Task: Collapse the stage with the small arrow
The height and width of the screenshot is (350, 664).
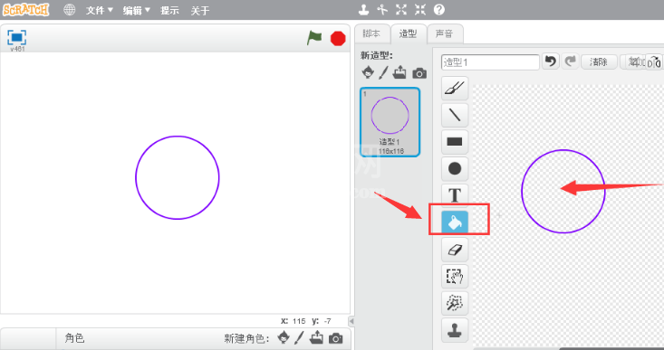Action: coord(351,321)
